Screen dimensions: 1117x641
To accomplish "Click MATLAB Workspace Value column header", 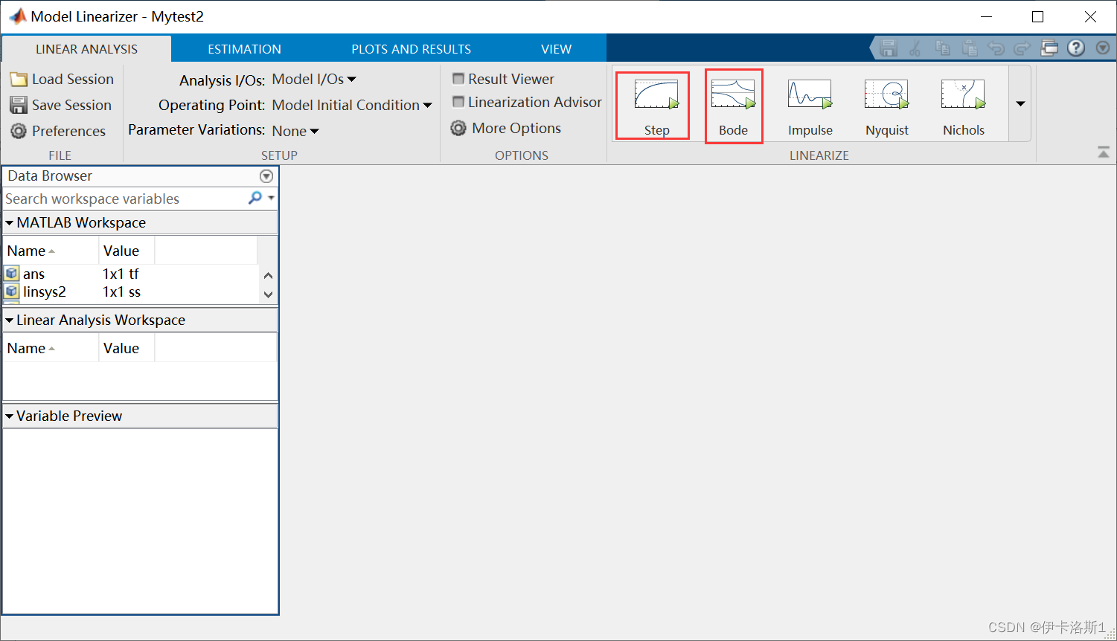I will pyautogui.click(x=127, y=251).
